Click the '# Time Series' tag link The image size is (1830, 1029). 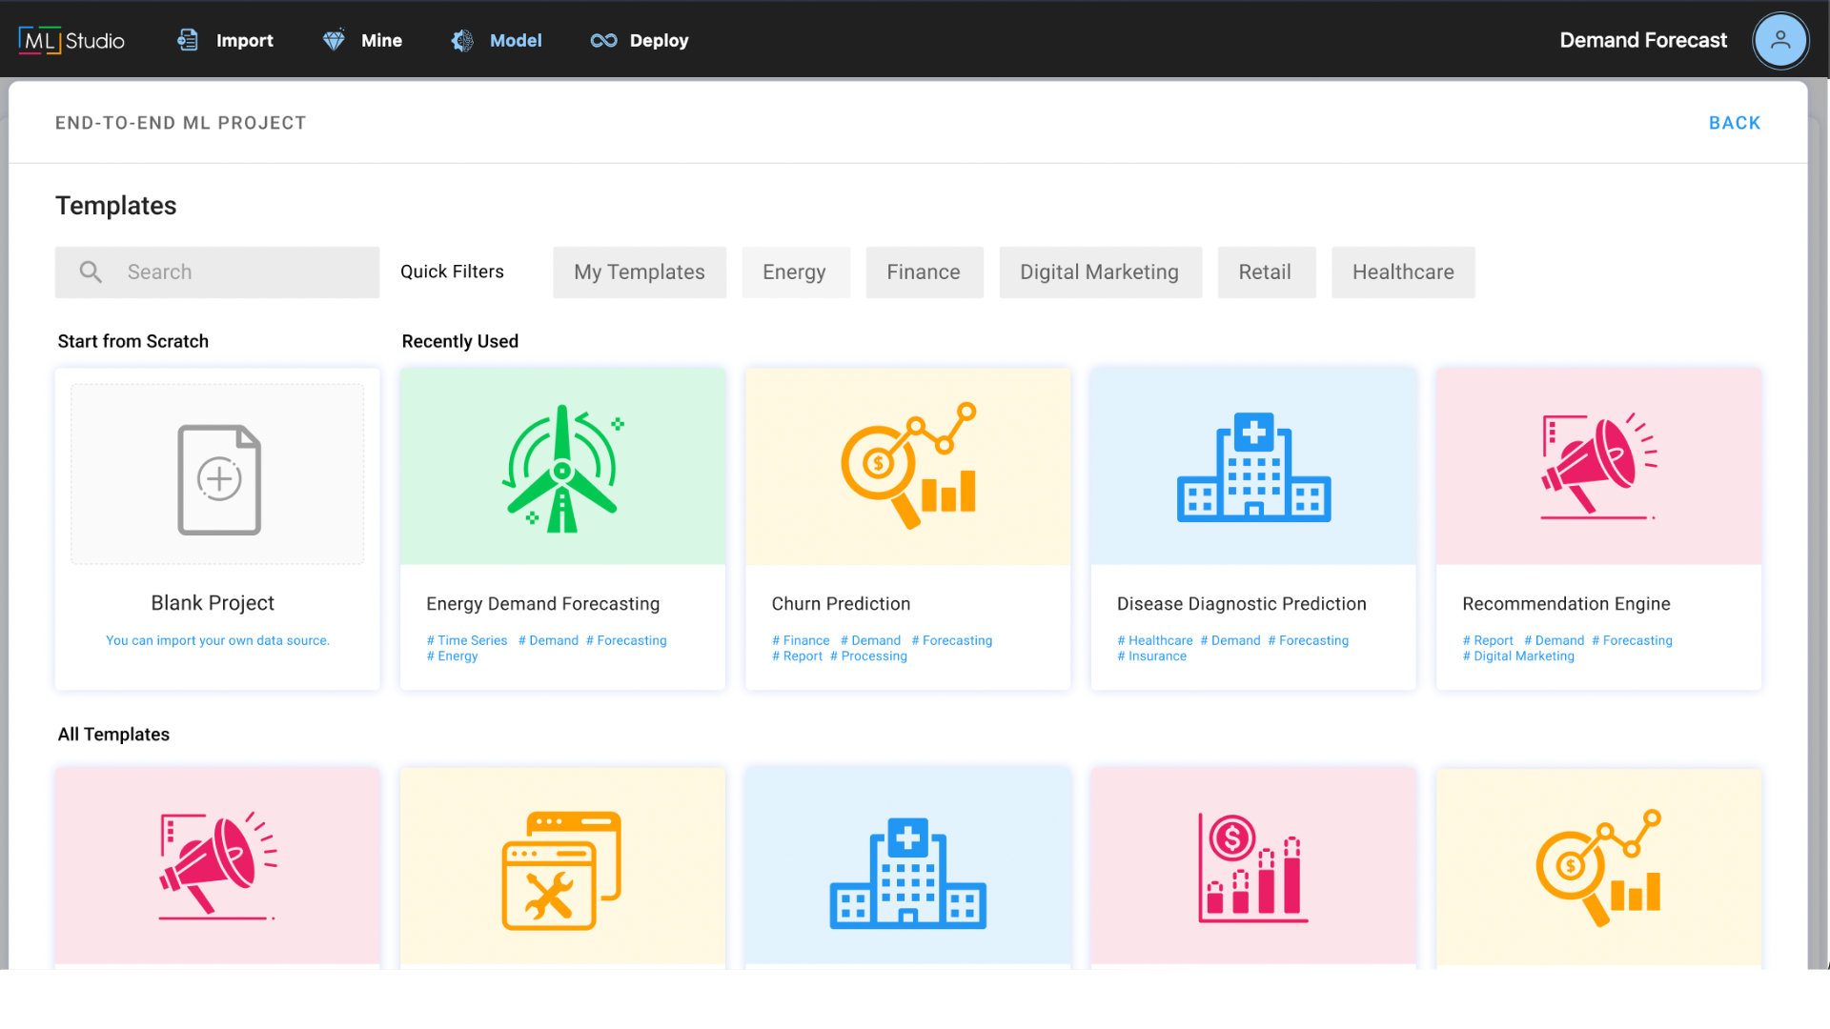[x=467, y=640]
